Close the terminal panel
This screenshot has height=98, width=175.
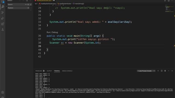(172, 71)
